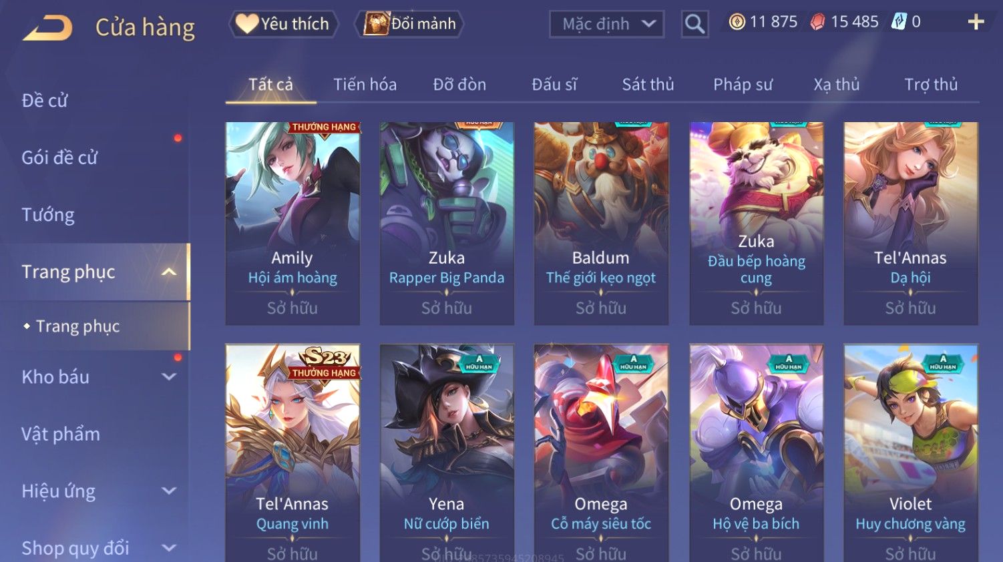The height and width of the screenshot is (562, 1003).
Task: Tap the chest icon in Đổi mảnh
Action: 377,24
